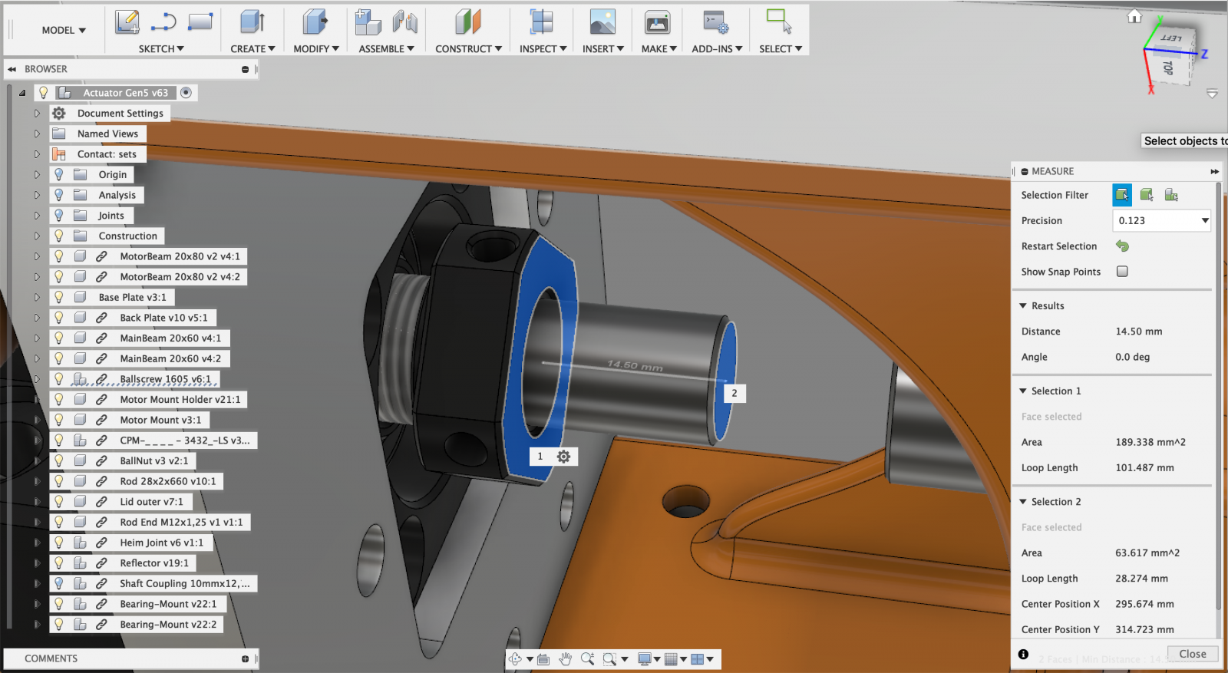
Task: Click the Close button in Measure panel
Action: tap(1192, 654)
